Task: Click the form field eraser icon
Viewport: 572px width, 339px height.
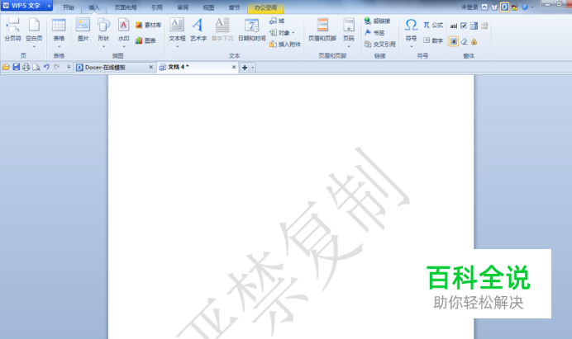Action: point(464,41)
